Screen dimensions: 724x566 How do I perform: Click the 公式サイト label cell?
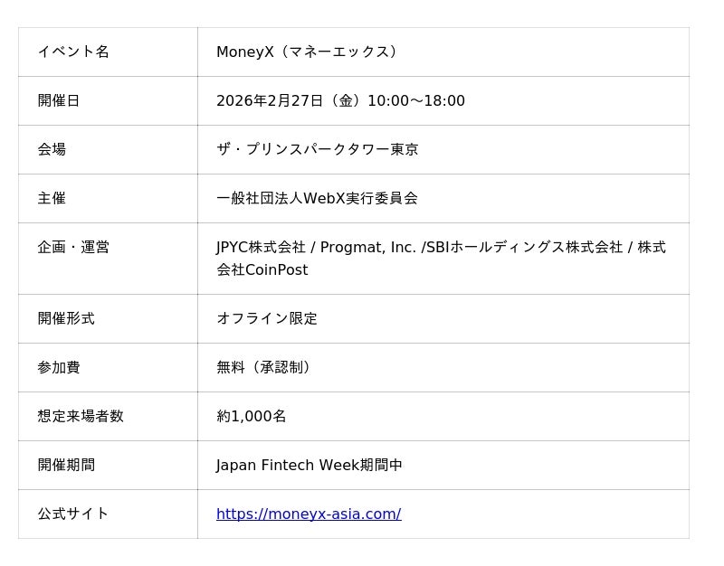(x=73, y=514)
